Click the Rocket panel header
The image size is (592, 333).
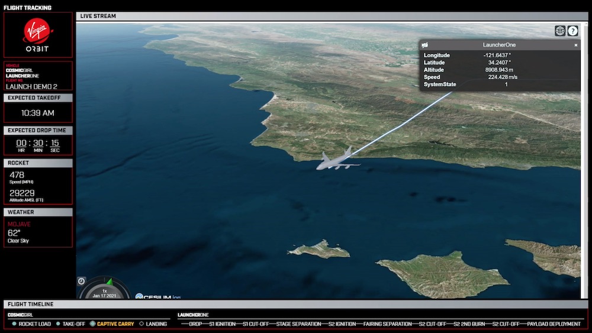pos(38,163)
